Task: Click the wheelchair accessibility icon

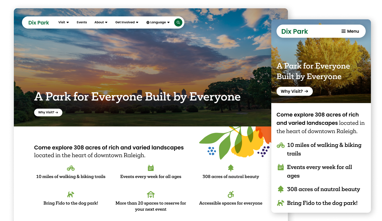Action: pos(231,194)
